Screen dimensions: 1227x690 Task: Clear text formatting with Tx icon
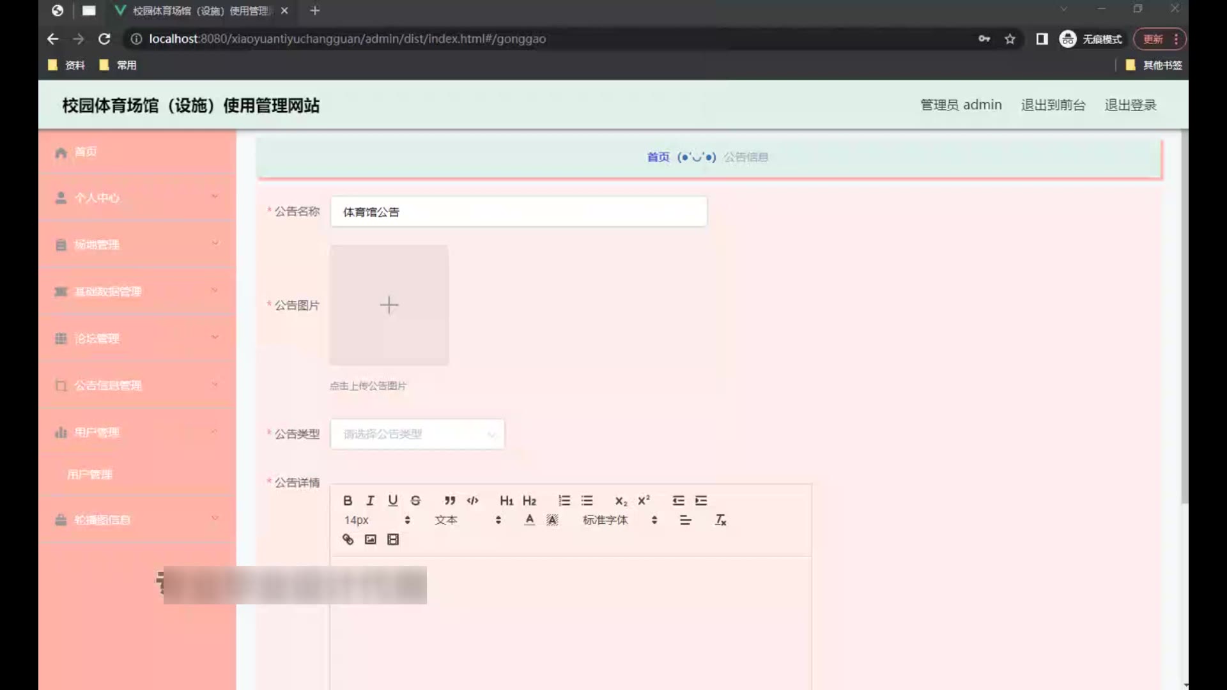click(x=720, y=520)
